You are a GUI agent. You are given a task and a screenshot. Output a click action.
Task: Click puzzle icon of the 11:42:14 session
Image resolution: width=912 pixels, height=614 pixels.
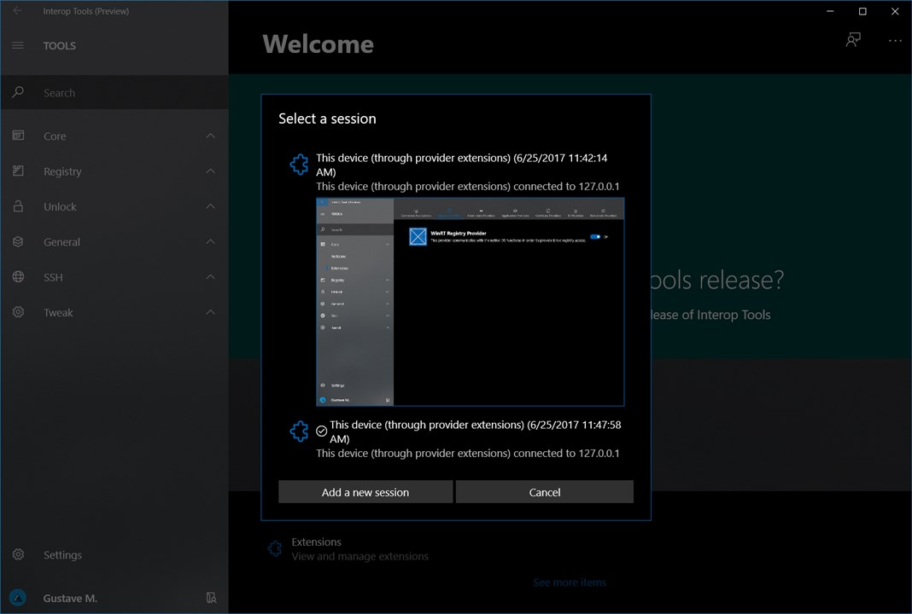click(299, 165)
